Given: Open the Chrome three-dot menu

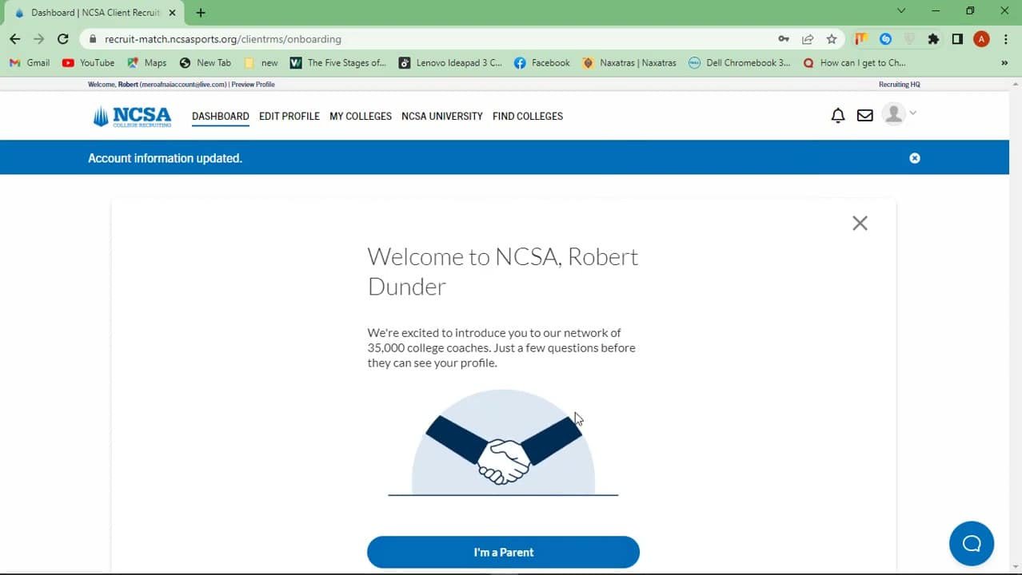Looking at the screenshot, I should tap(1005, 38).
